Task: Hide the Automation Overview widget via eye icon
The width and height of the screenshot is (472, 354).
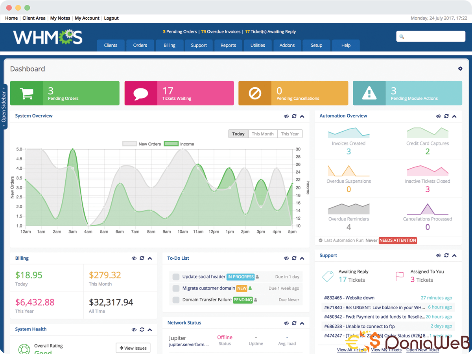Action: [439, 116]
